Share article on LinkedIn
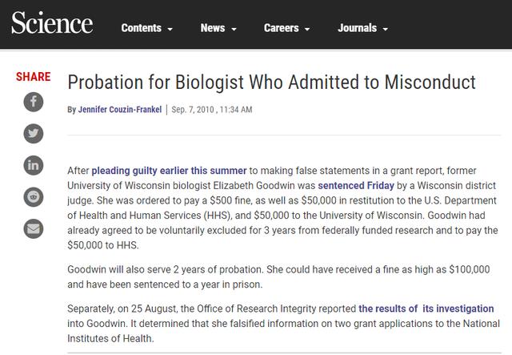512x355 pixels. [x=33, y=165]
